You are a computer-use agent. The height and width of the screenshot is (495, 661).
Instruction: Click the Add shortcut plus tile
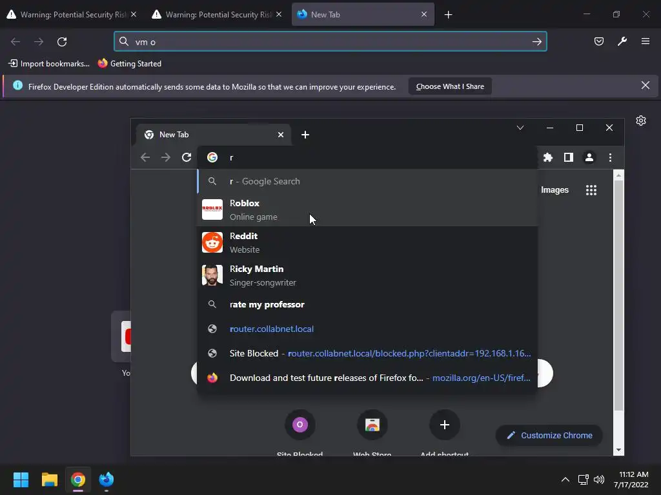pyautogui.click(x=444, y=432)
